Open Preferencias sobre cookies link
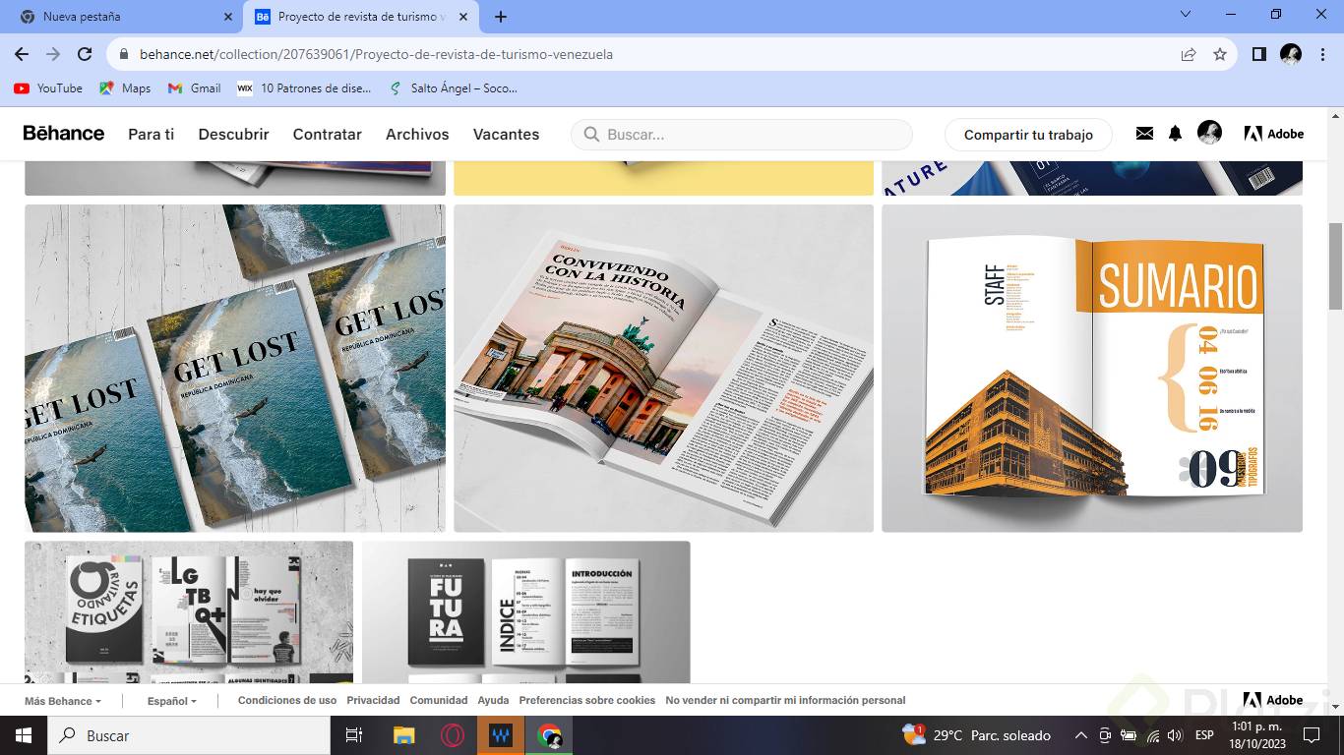The image size is (1344, 755). pos(587,701)
